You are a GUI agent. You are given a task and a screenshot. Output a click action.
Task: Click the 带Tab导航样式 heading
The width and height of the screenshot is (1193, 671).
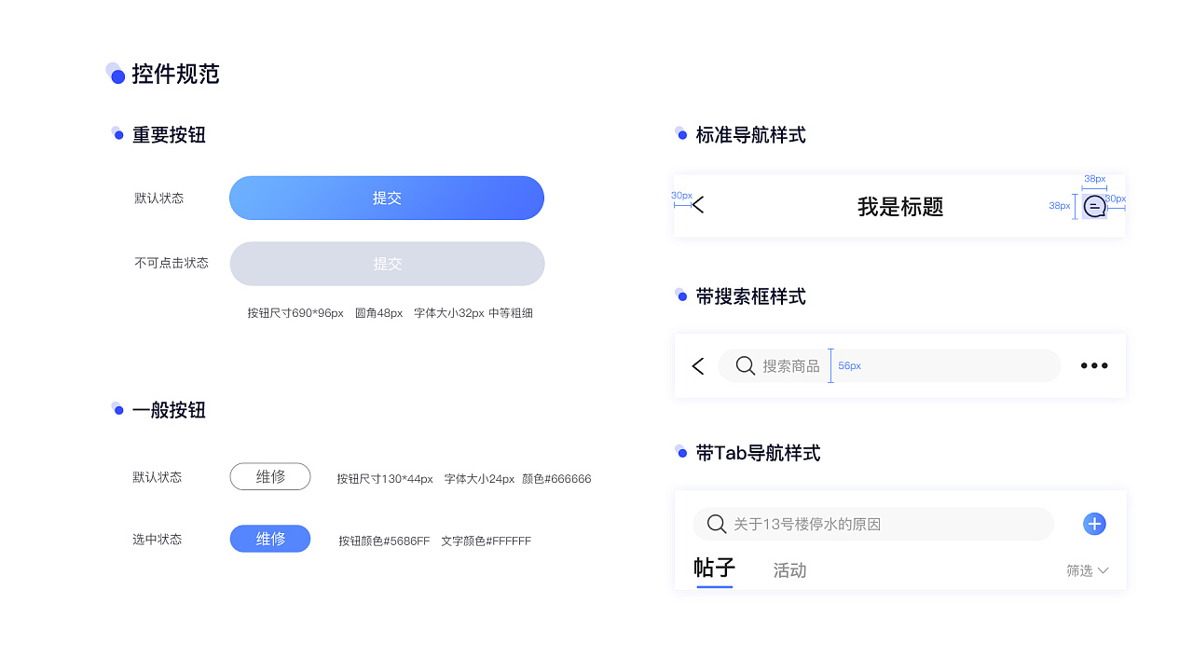click(x=758, y=453)
